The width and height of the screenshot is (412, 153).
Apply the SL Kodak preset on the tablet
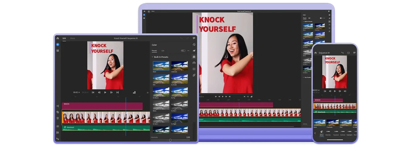[179, 79]
